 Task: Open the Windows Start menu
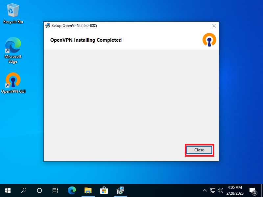pos(8,190)
